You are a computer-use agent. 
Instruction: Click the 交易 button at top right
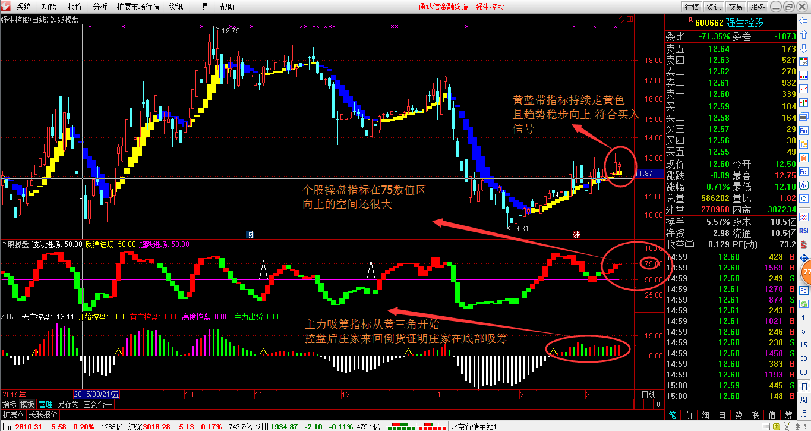[736, 7]
